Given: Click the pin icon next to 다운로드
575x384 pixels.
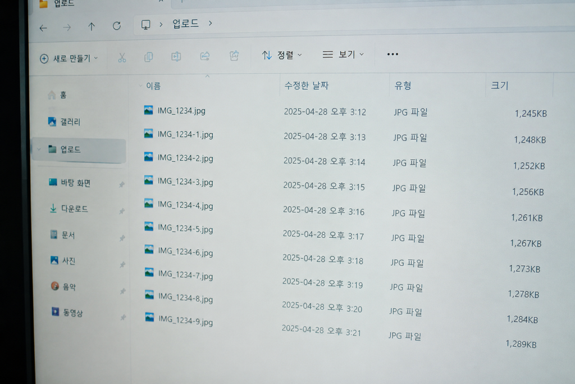Looking at the screenshot, I should pyautogui.click(x=122, y=211).
